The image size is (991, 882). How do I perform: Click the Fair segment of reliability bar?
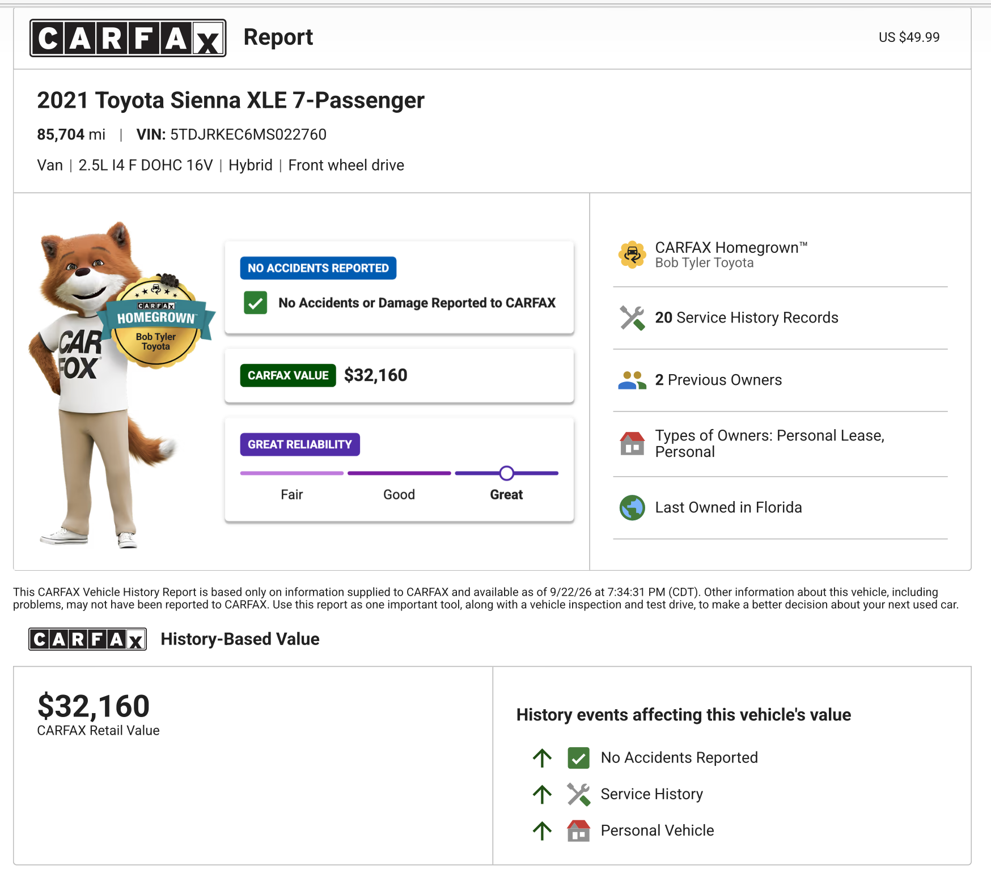(292, 473)
